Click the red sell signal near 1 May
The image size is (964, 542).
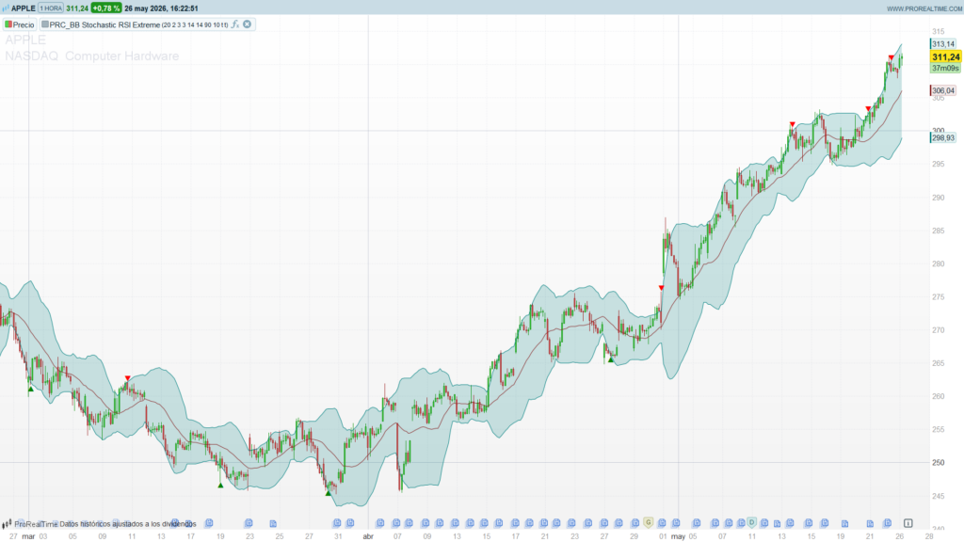coord(662,288)
